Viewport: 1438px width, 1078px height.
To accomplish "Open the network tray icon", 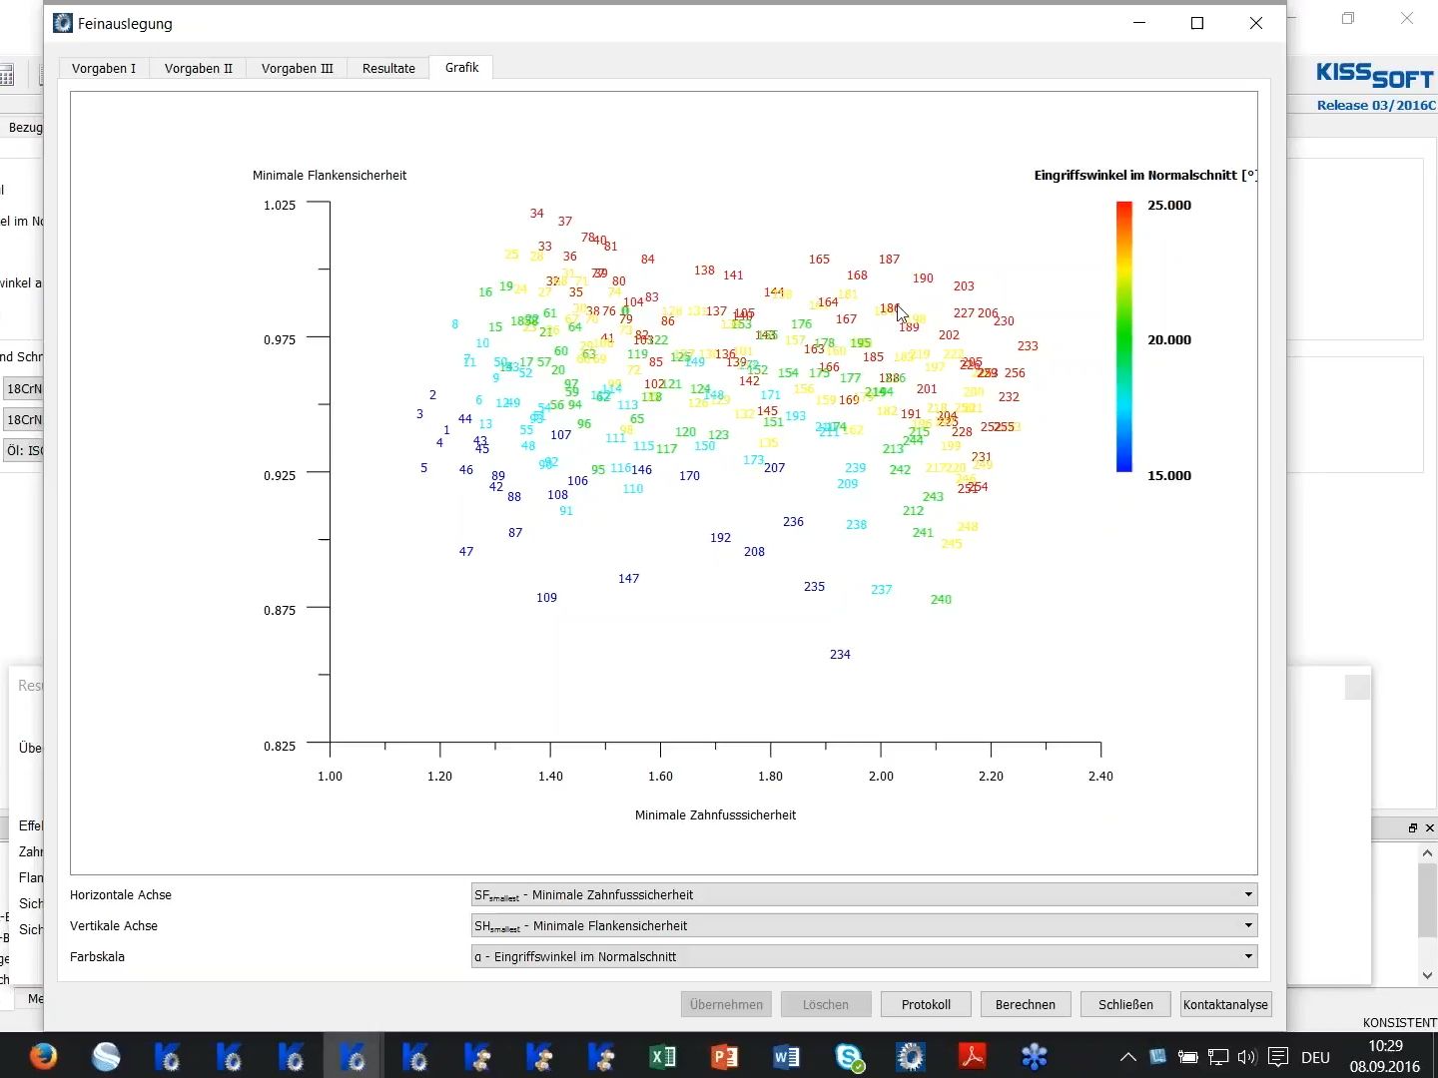I will click(1218, 1057).
